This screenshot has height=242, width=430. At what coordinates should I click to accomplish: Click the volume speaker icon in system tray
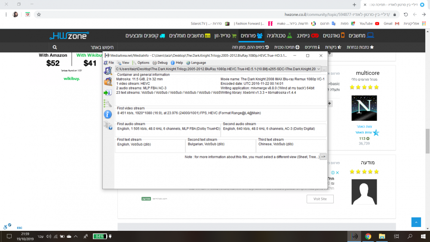(49, 236)
